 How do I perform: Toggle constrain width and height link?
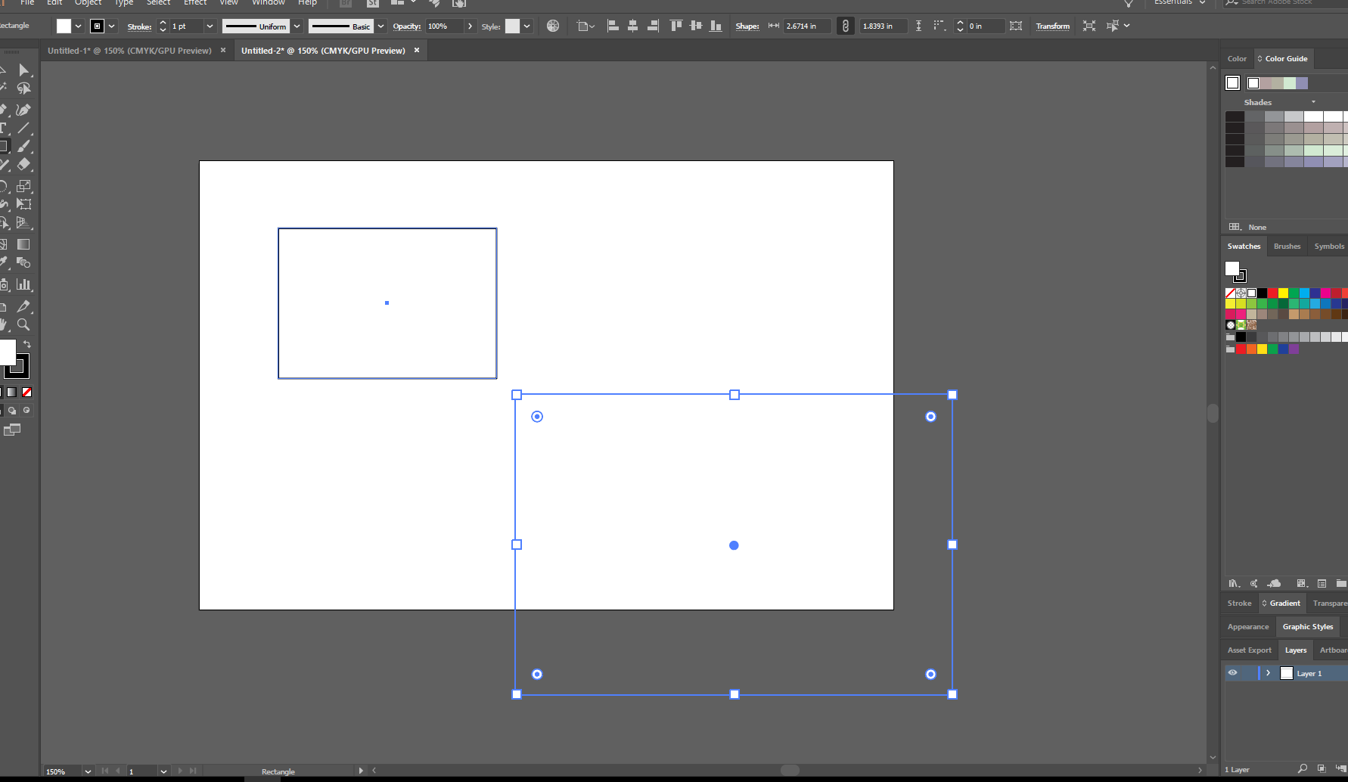point(845,26)
